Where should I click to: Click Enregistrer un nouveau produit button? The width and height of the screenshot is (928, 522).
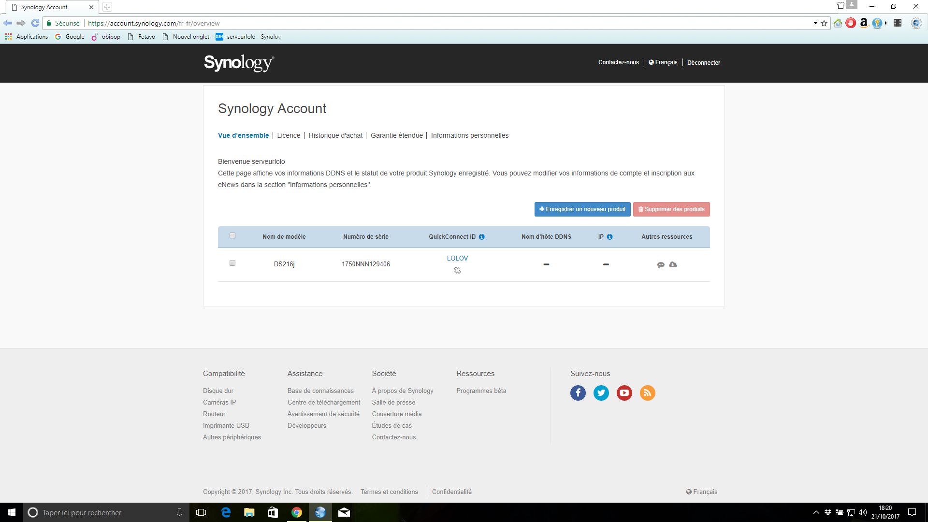coord(582,209)
